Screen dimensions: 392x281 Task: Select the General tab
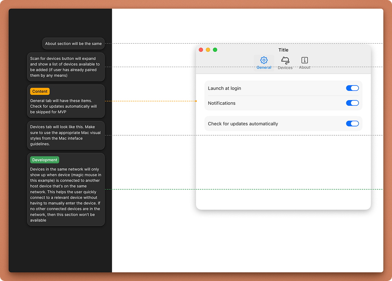[x=263, y=62]
